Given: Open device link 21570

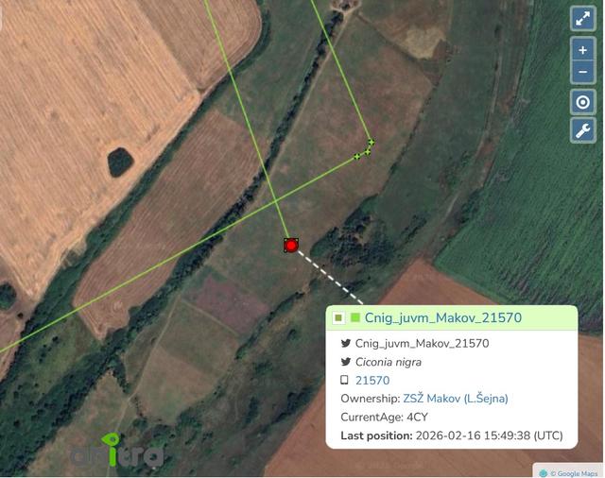Looking at the screenshot, I should [372, 381].
